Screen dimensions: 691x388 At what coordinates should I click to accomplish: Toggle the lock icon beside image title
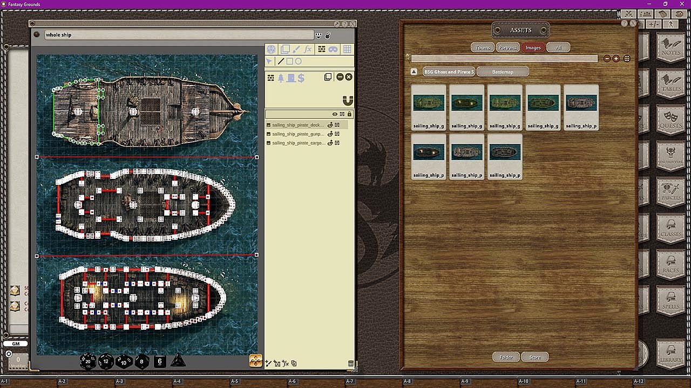[328, 36]
